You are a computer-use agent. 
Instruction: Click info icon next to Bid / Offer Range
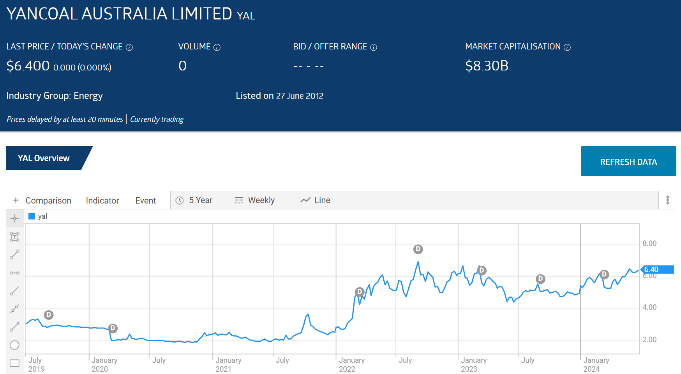374,47
